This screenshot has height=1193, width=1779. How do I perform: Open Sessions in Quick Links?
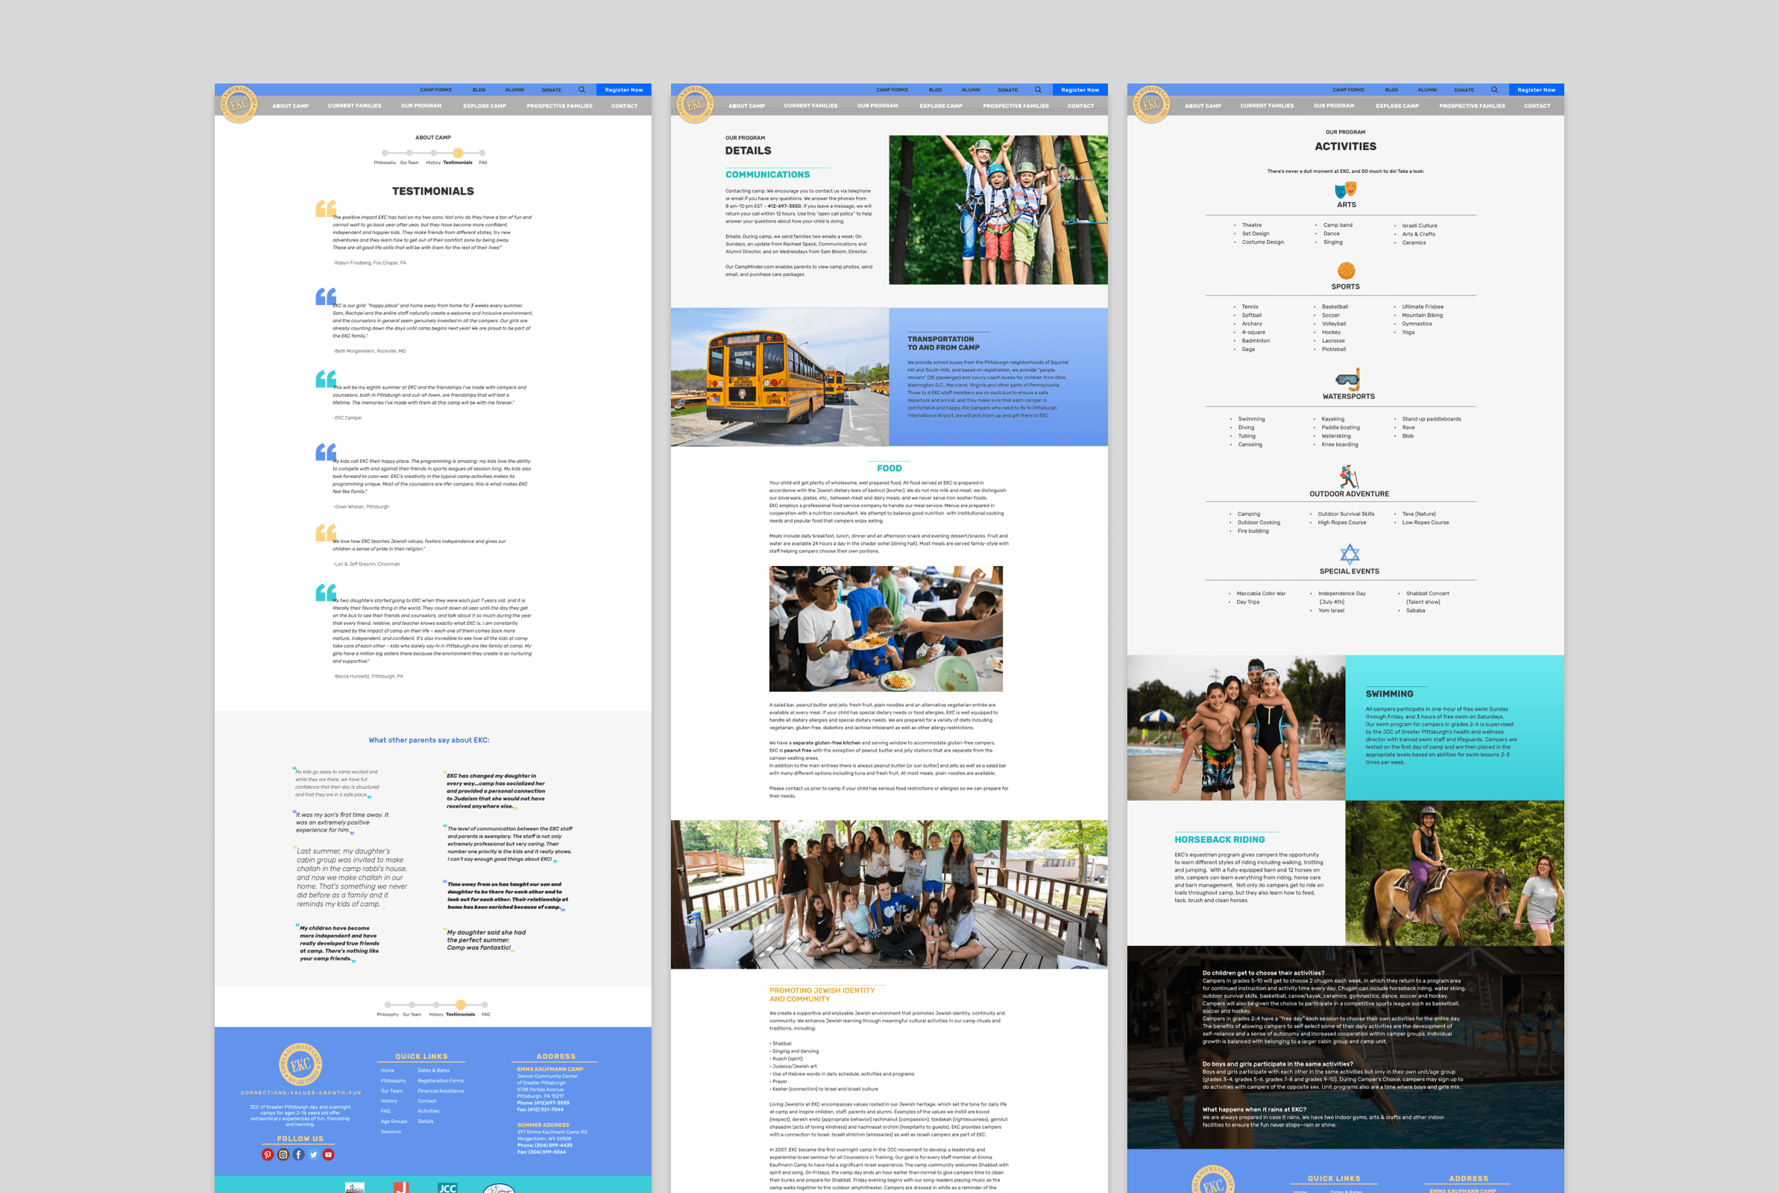[x=391, y=1131]
